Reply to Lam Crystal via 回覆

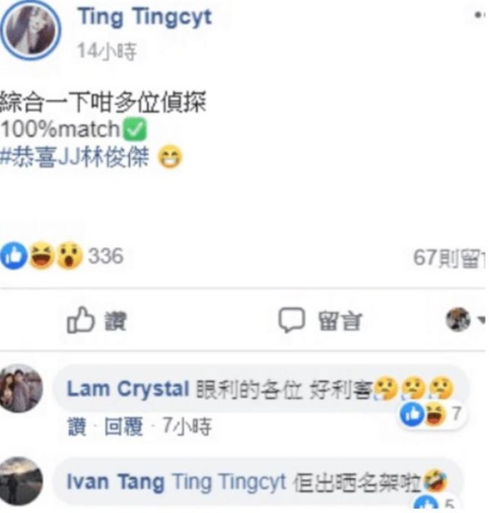(x=124, y=427)
